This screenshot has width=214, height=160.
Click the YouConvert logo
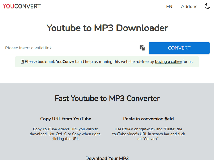click(22, 6)
